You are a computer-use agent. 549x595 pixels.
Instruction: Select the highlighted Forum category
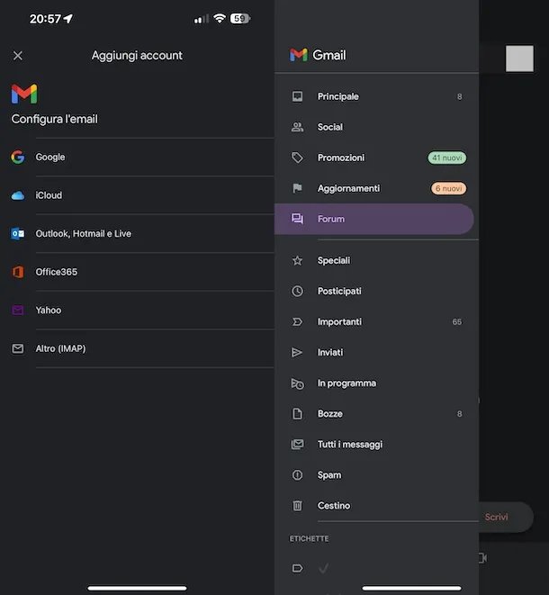point(331,219)
